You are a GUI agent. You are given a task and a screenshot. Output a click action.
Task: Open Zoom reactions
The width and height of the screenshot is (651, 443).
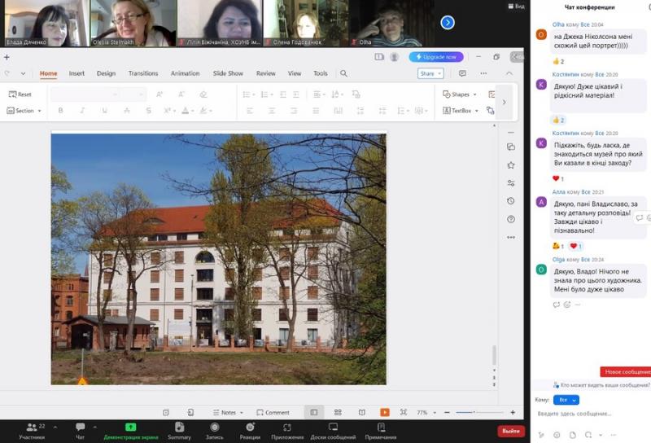tap(250, 431)
